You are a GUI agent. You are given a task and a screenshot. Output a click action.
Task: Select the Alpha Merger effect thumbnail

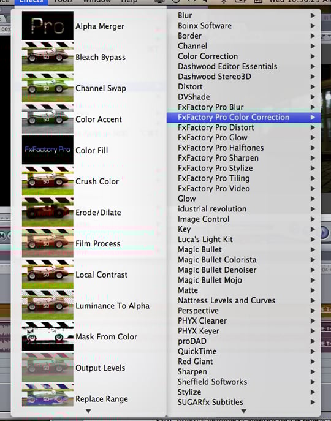point(48,26)
